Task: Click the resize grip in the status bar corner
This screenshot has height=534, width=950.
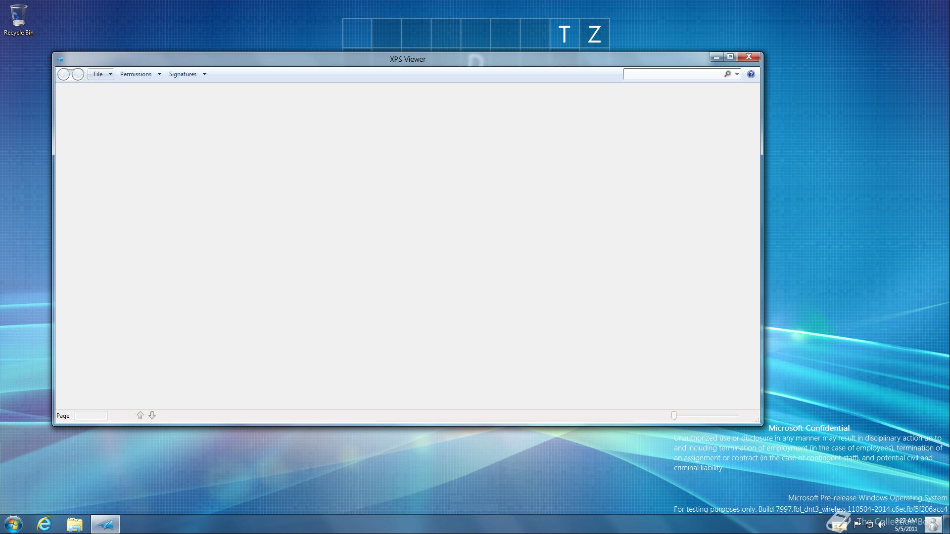Action: [x=757, y=420]
